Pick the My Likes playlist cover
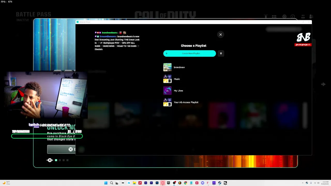Image resolution: width=331 pixels, height=186 pixels. 167,90
